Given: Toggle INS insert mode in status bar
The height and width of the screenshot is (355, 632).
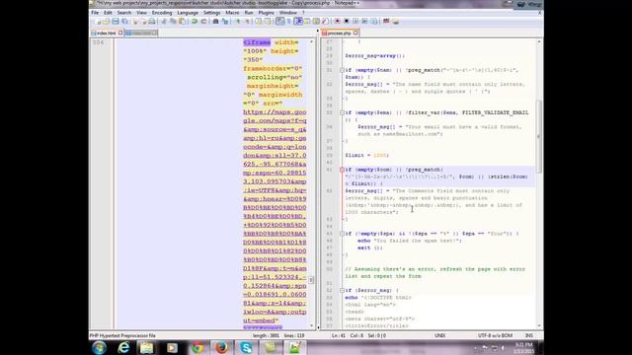Looking at the screenshot, I should point(529,335).
